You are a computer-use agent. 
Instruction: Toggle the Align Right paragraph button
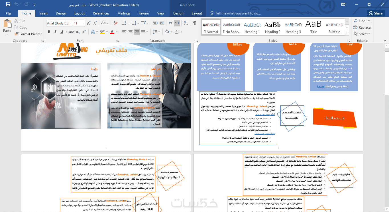[137, 32]
